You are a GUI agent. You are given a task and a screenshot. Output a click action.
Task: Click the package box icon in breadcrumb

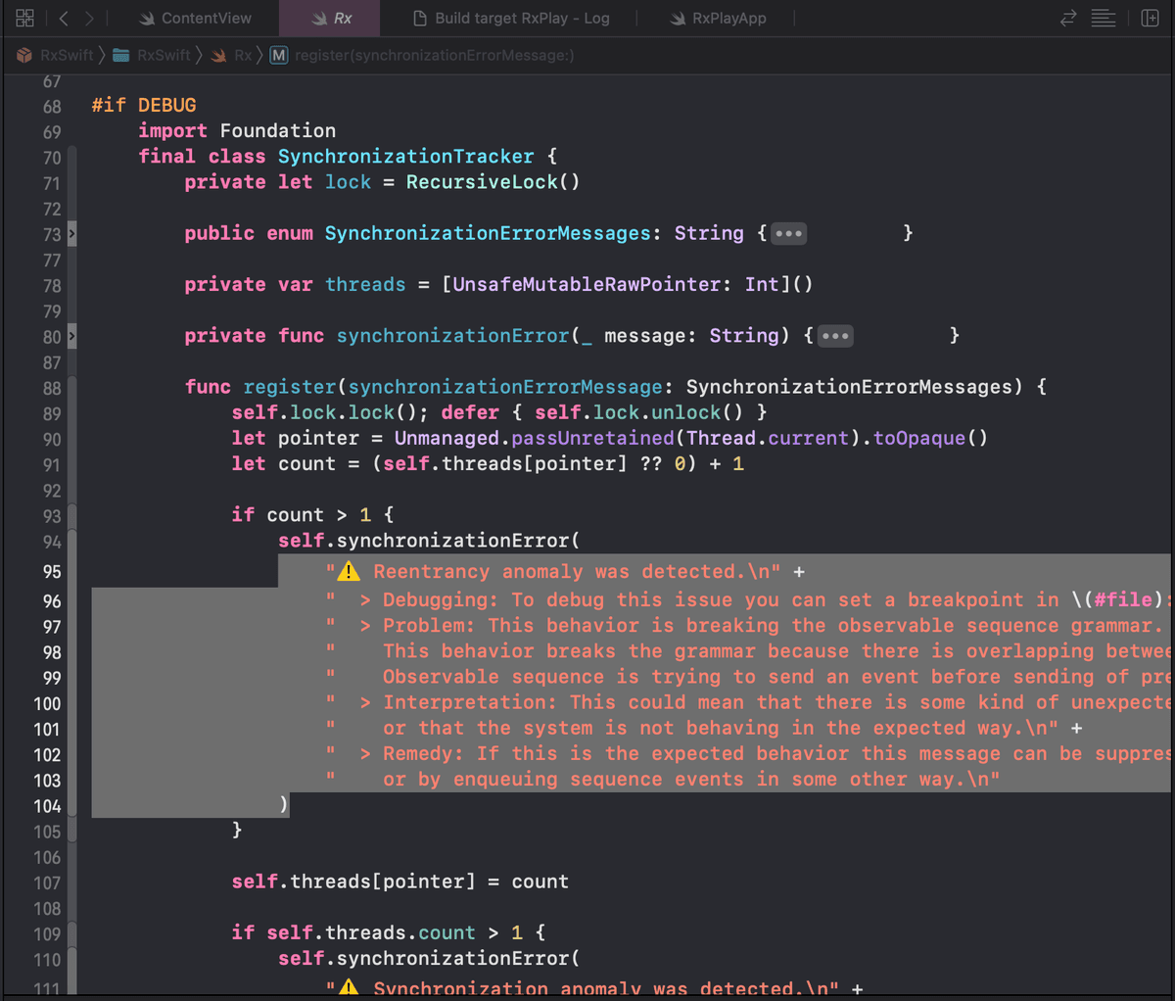coord(23,55)
